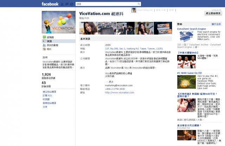Click the VicoVation profile picture
Viewport: 225px width, 146px height.
click(x=59, y=22)
